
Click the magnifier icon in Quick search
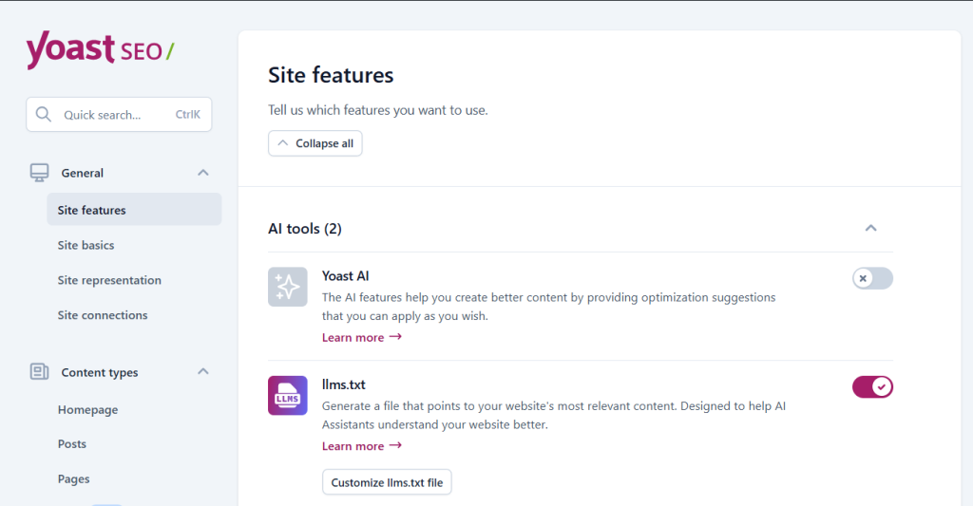(44, 115)
